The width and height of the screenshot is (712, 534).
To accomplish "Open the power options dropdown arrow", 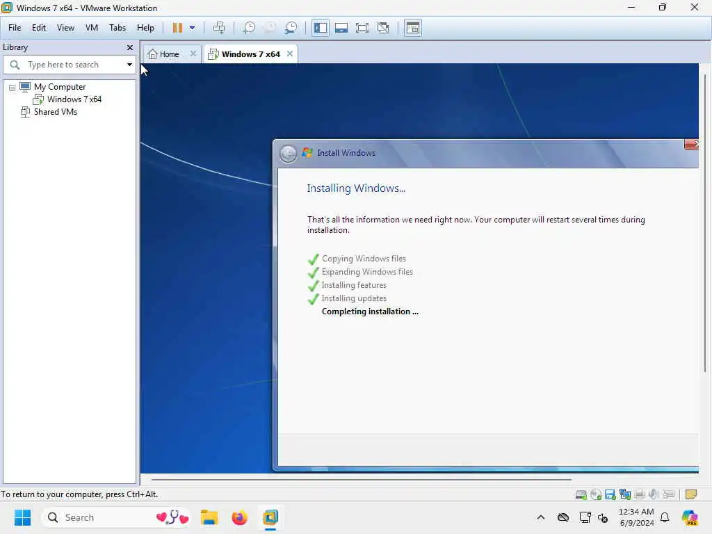I will (192, 28).
